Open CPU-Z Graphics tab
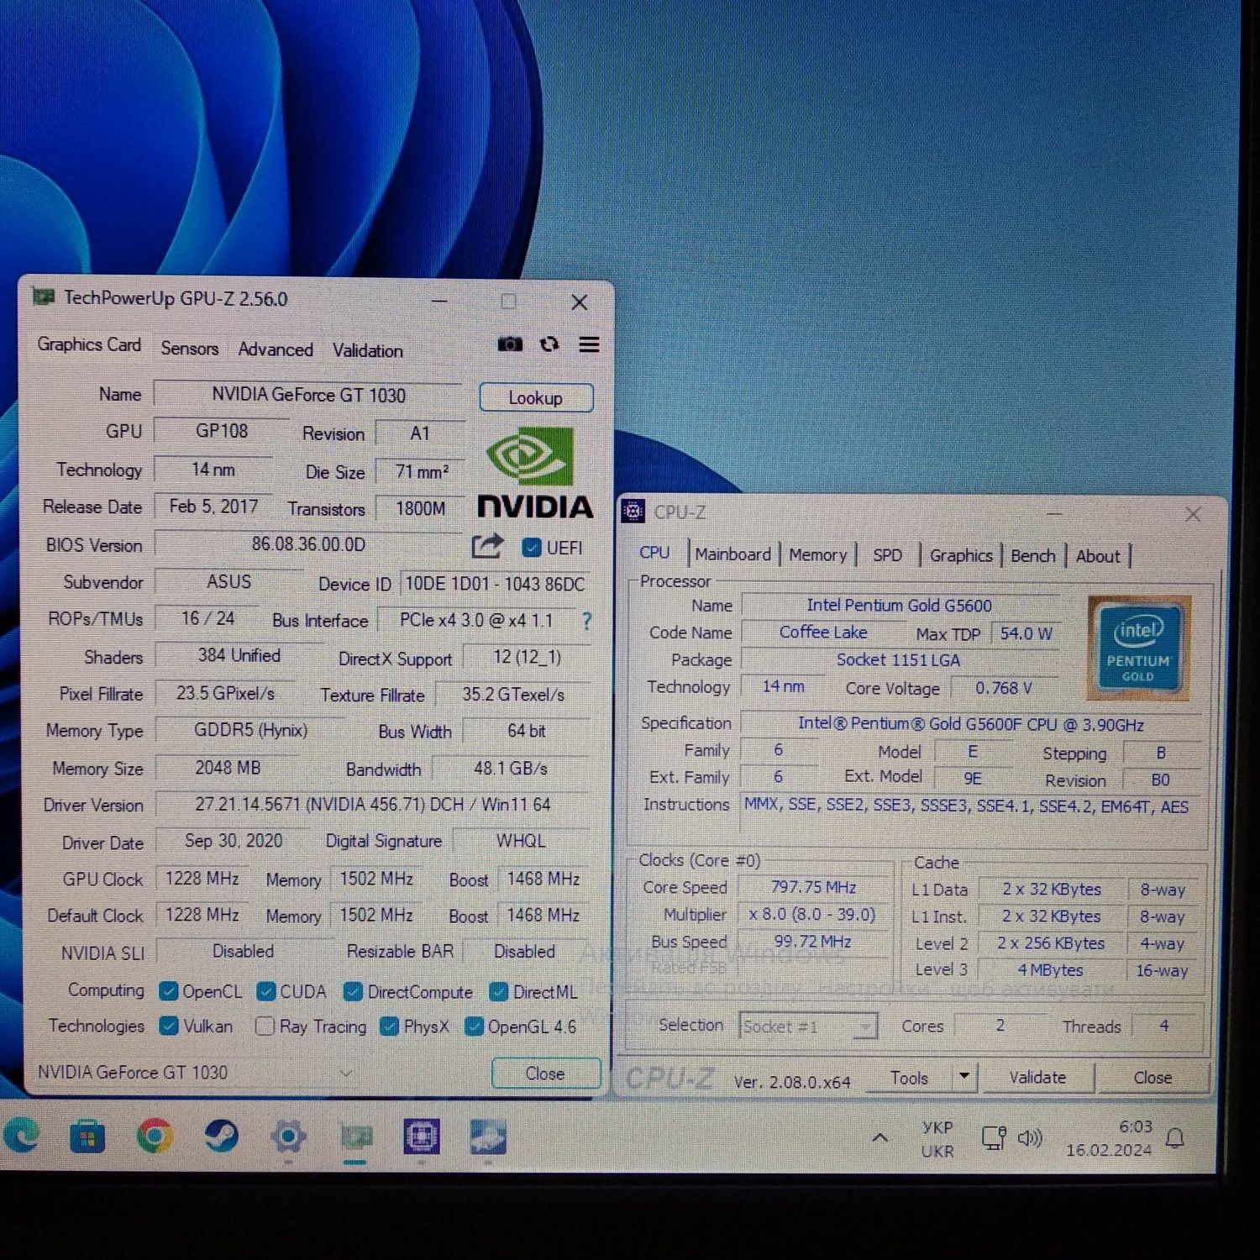The width and height of the screenshot is (1260, 1260). [961, 555]
